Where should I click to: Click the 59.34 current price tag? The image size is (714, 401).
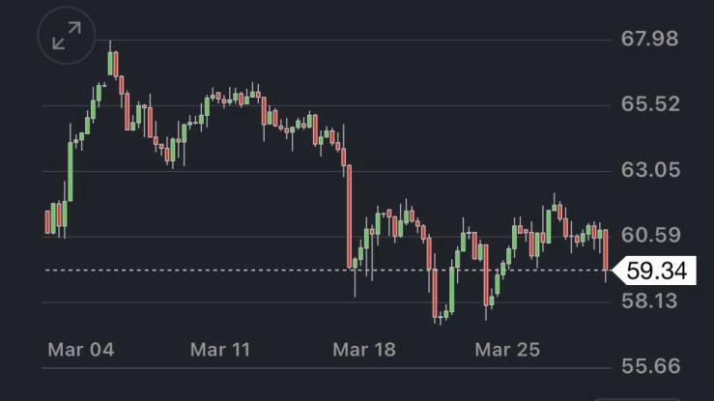[657, 271]
